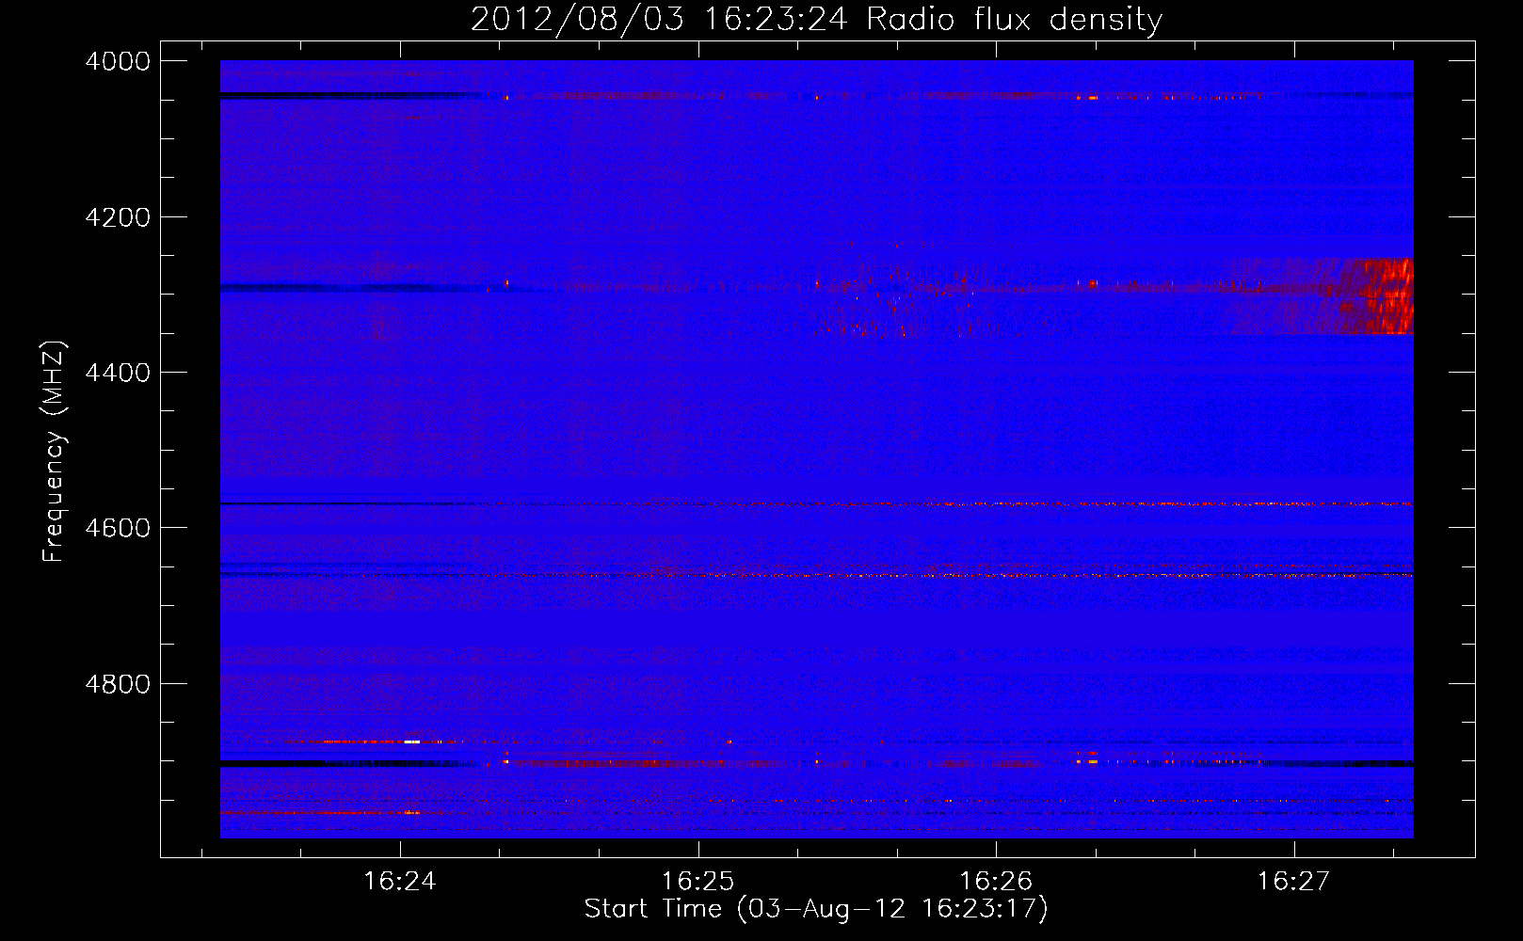This screenshot has width=1523, height=941.
Task: Click the plot title "2012/08/03 16:23:24 Radio flux density"
Action: pyautogui.click(x=816, y=19)
